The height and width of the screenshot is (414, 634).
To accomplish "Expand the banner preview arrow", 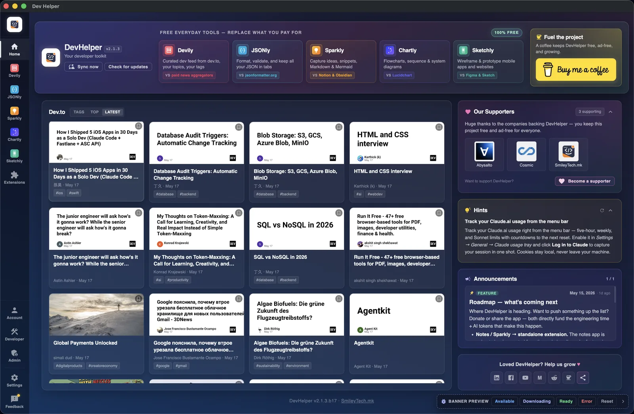I will 623,401.
